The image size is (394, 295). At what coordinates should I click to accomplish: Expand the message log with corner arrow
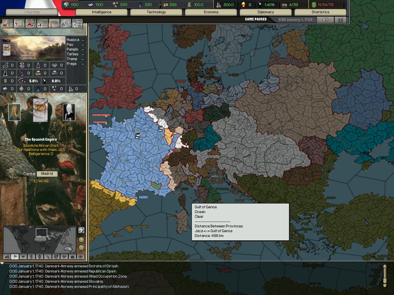[2, 263]
